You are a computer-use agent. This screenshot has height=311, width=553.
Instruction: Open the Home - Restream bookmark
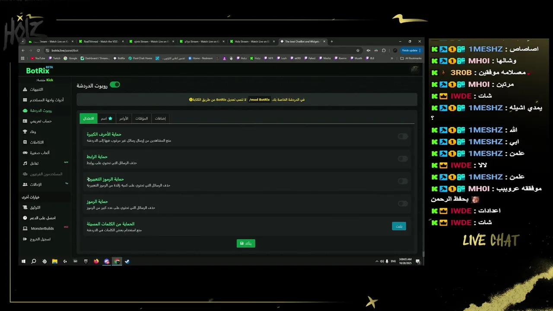click(x=200, y=58)
